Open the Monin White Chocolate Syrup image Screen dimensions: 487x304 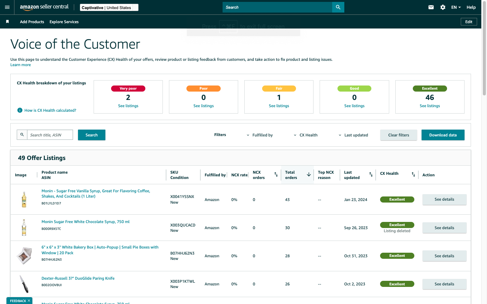(x=24, y=228)
